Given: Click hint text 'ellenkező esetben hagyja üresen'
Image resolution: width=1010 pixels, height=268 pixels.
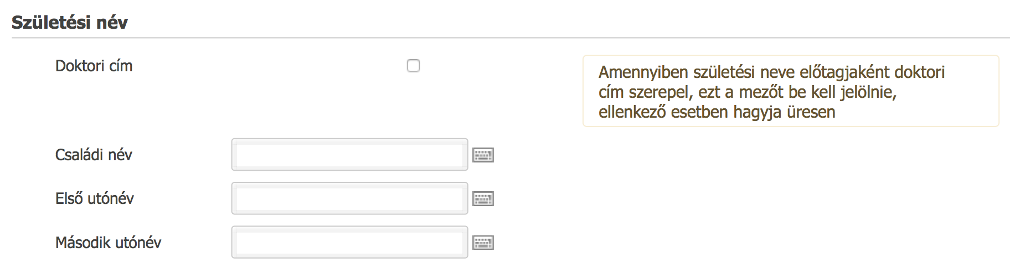Looking at the screenshot, I should (717, 112).
